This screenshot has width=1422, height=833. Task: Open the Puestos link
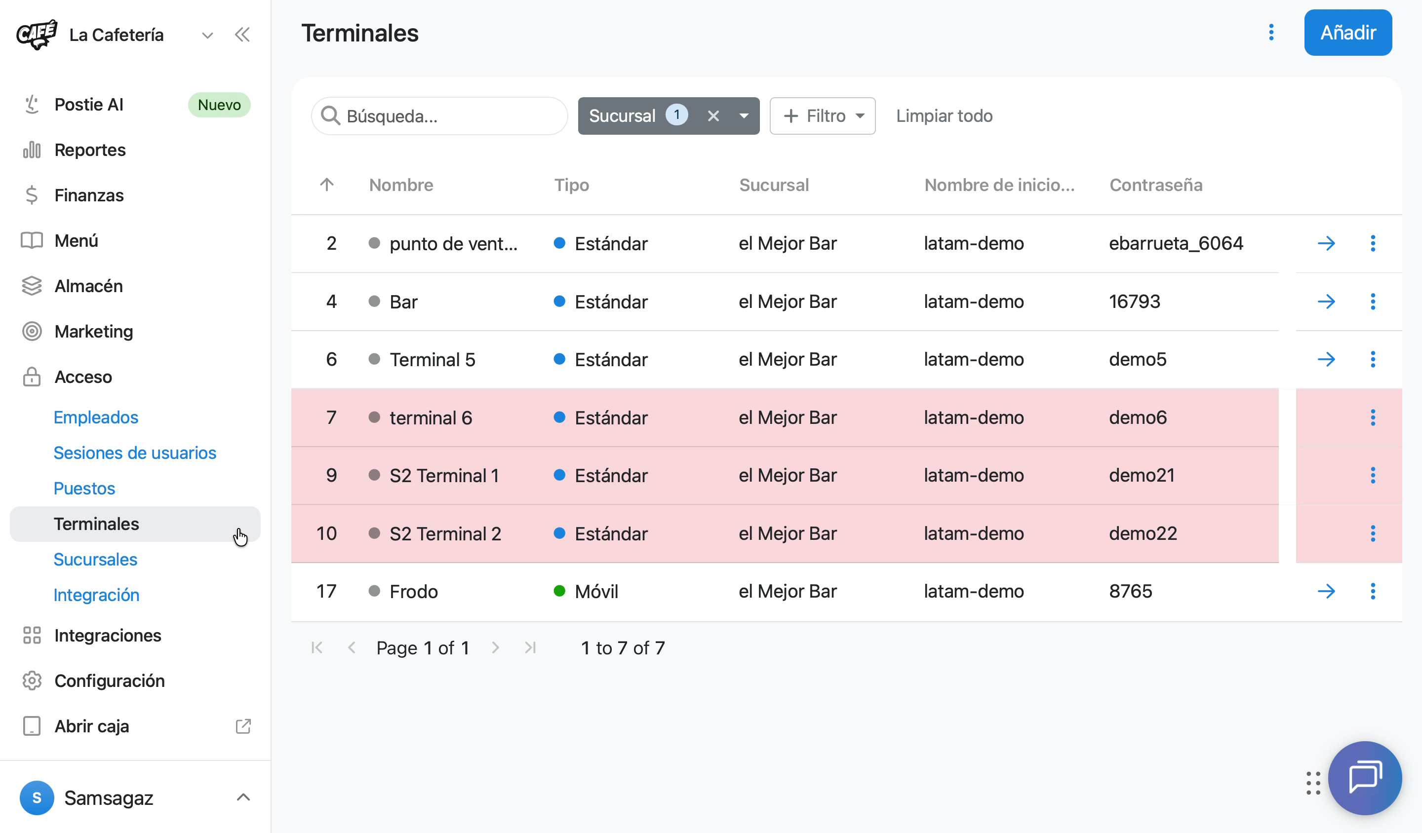[84, 489]
